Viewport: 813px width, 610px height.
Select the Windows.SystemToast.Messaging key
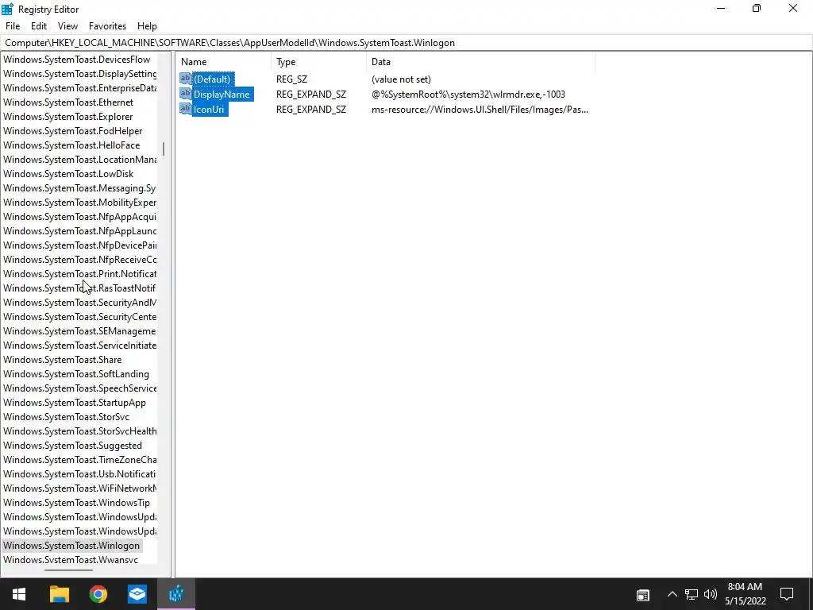pos(79,187)
